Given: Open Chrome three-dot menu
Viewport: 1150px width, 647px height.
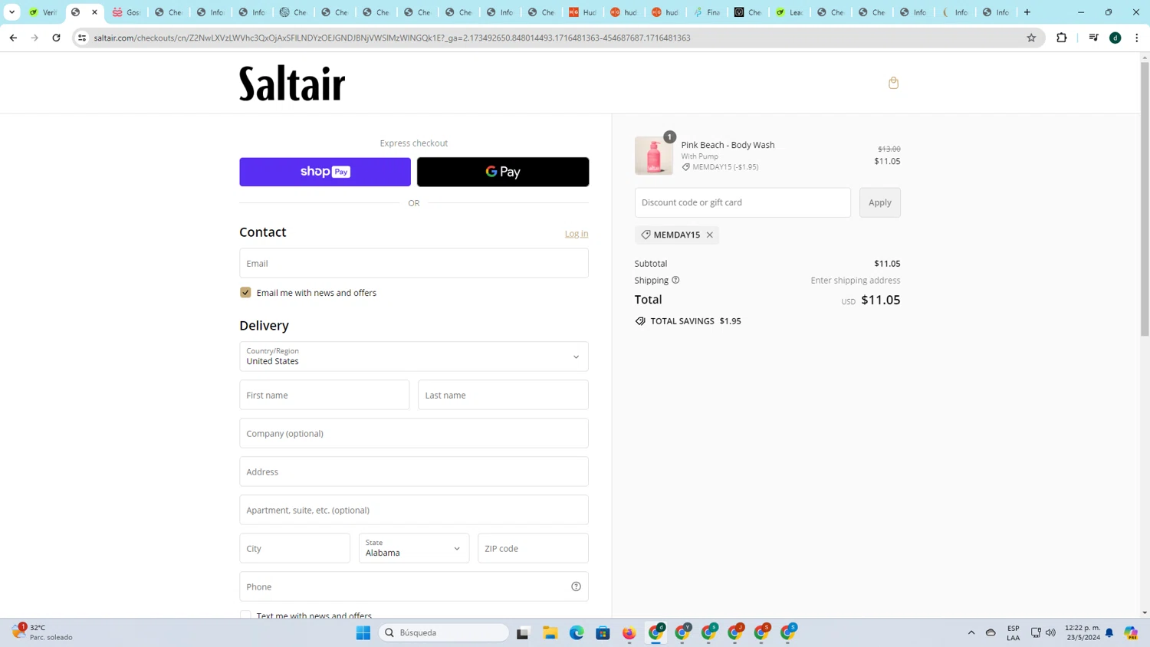Looking at the screenshot, I should [1137, 38].
